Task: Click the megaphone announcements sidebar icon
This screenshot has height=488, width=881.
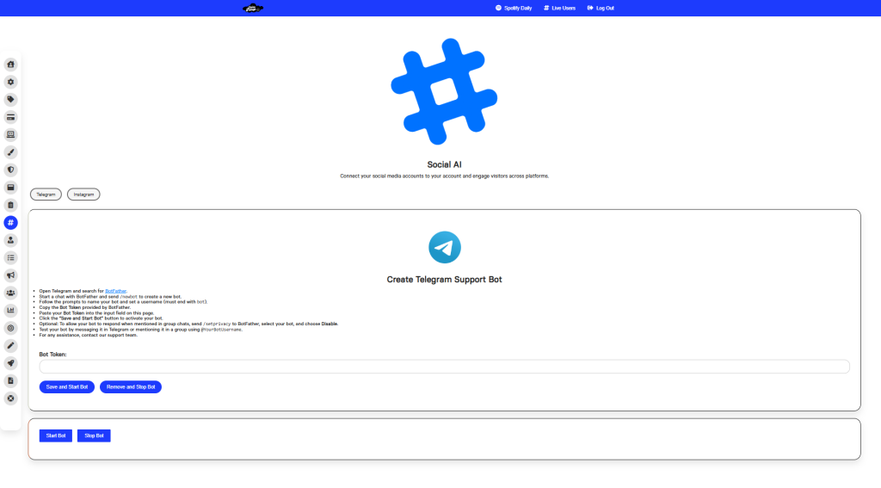Action: click(x=10, y=275)
